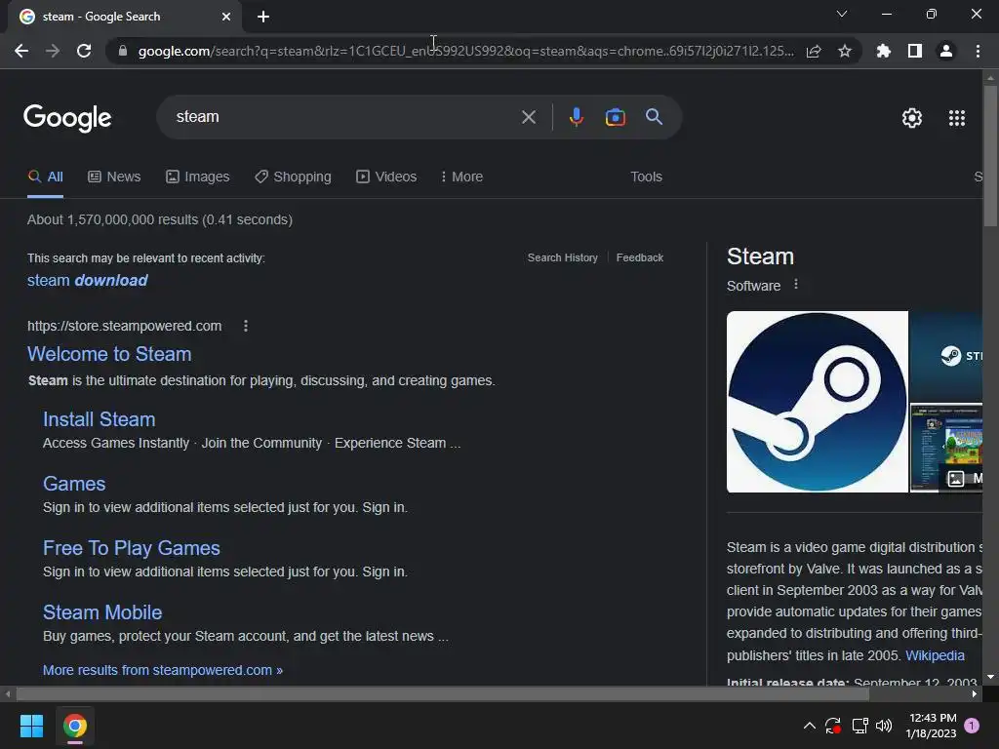The height and width of the screenshot is (749, 999).
Task: Open the Google apps grid
Action: click(957, 118)
